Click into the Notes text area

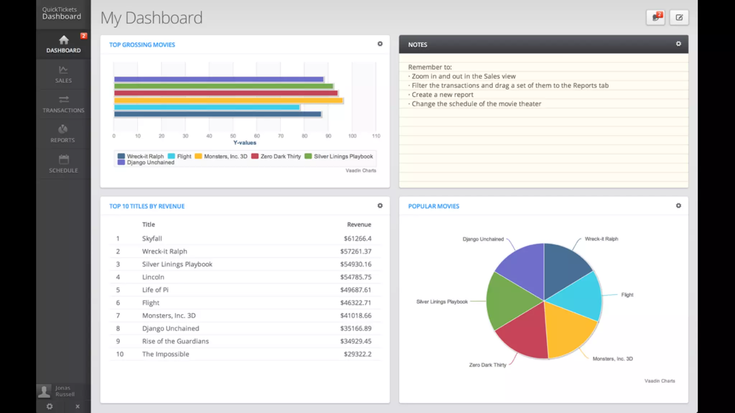pyautogui.click(x=543, y=143)
